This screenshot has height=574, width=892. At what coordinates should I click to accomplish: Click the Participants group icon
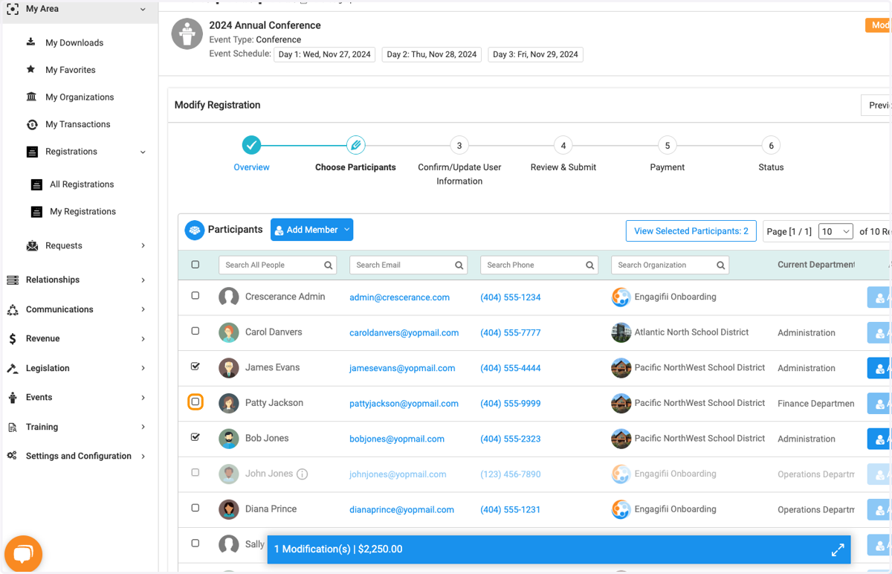(x=195, y=230)
